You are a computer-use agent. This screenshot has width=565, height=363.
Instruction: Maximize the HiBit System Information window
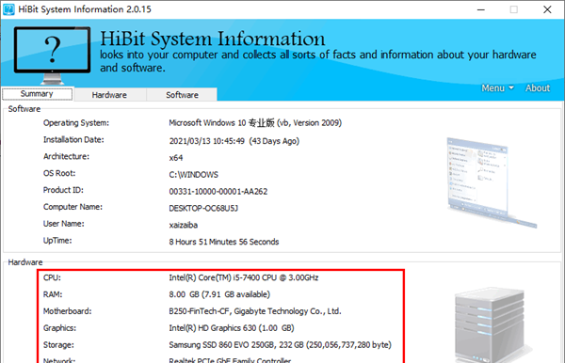514,9
